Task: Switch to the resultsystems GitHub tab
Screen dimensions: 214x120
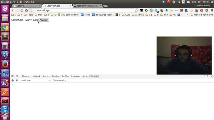Action: [x=87, y=6]
